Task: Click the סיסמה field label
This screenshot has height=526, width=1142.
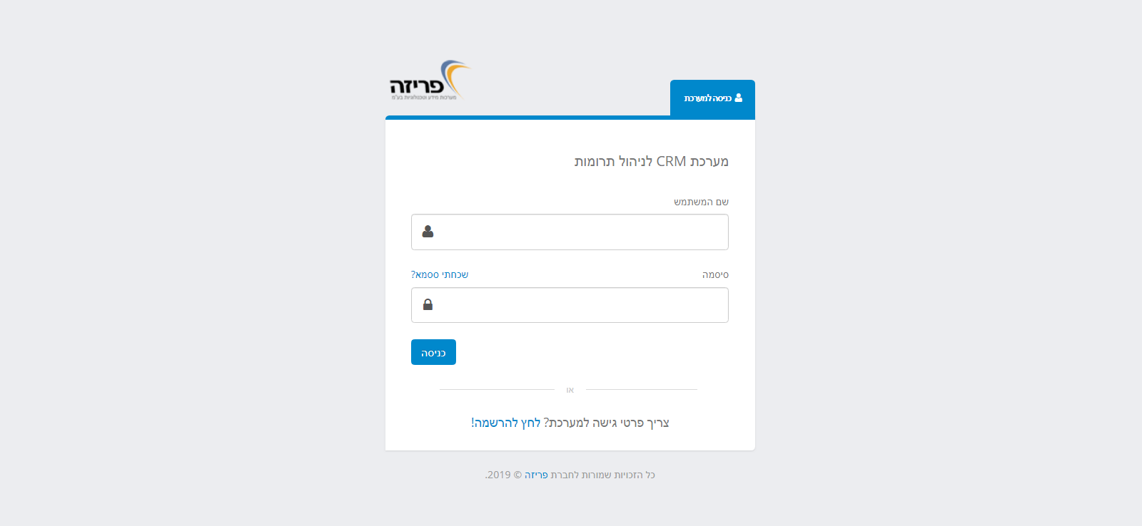Action: pyautogui.click(x=715, y=274)
